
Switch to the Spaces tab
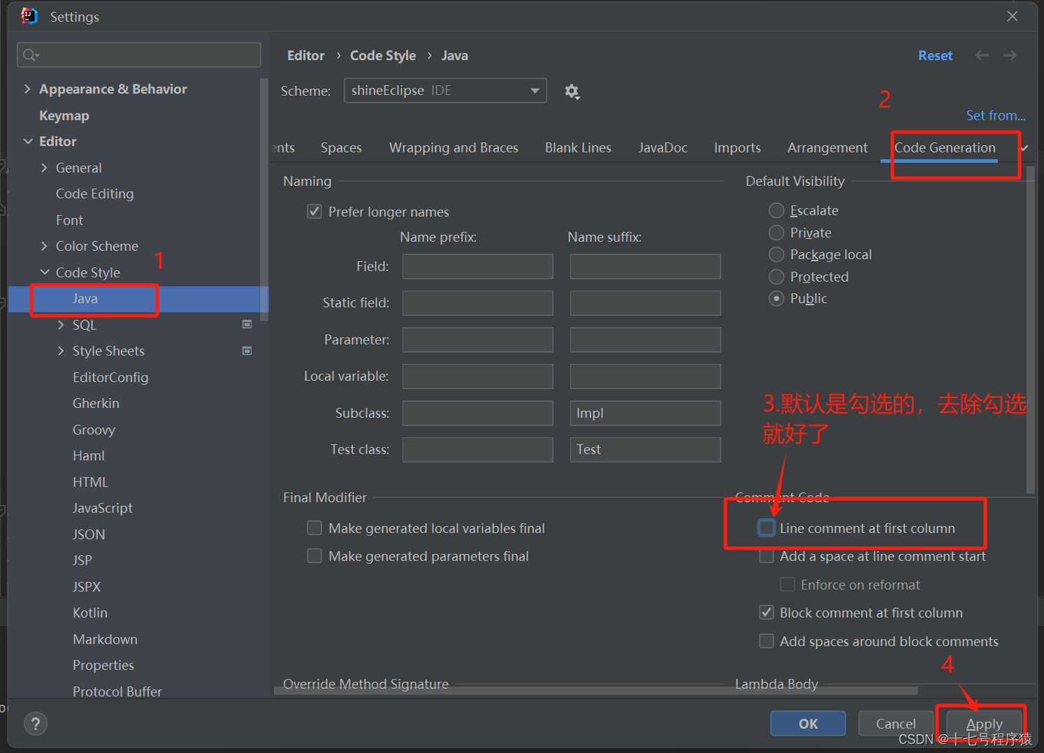[x=341, y=147]
